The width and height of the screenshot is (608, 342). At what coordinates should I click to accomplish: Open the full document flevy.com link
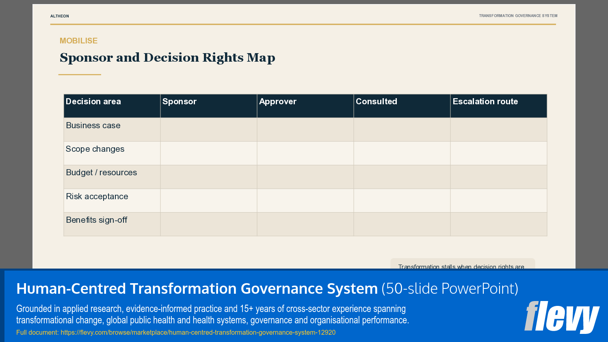[198, 332]
